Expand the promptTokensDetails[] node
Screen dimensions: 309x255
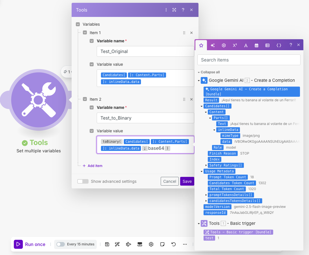(206, 195)
